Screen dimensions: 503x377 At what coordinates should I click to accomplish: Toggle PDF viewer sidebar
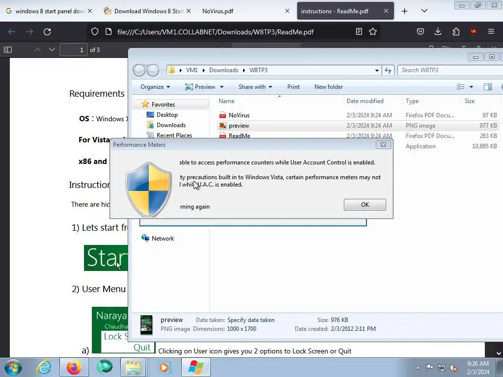[x=8, y=50]
